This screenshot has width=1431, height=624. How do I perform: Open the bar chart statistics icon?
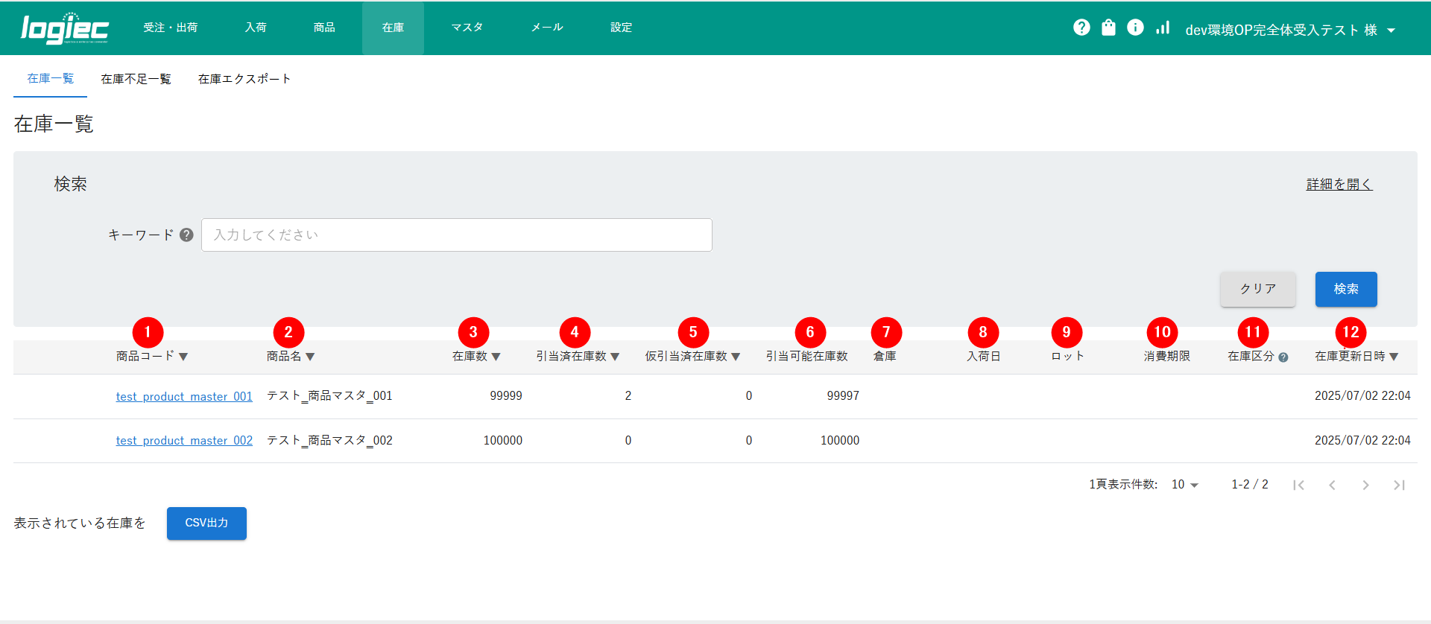1163,28
